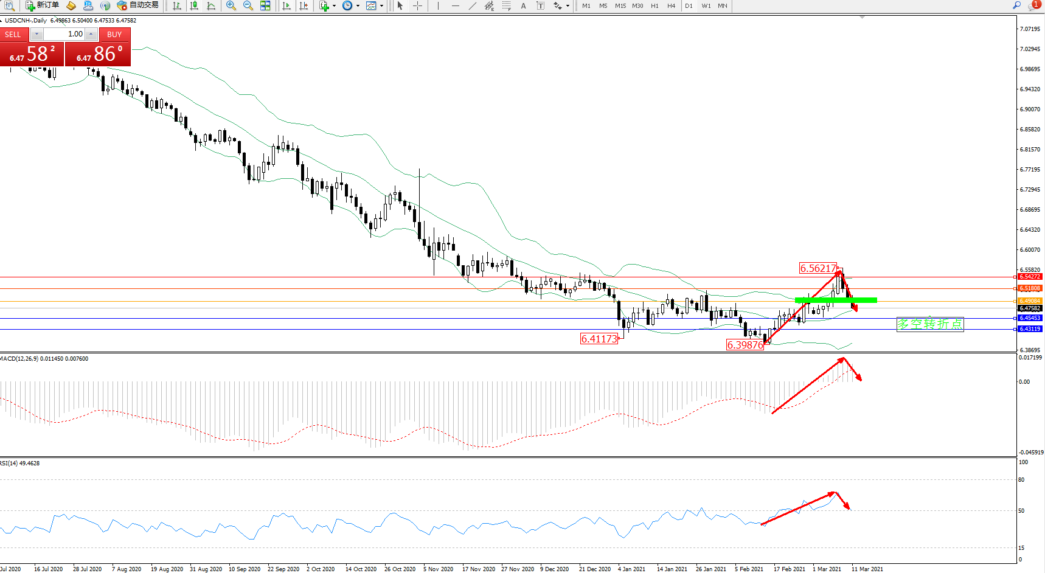Select the trendline drawing tool
1045x573 pixels.
[x=473, y=5]
